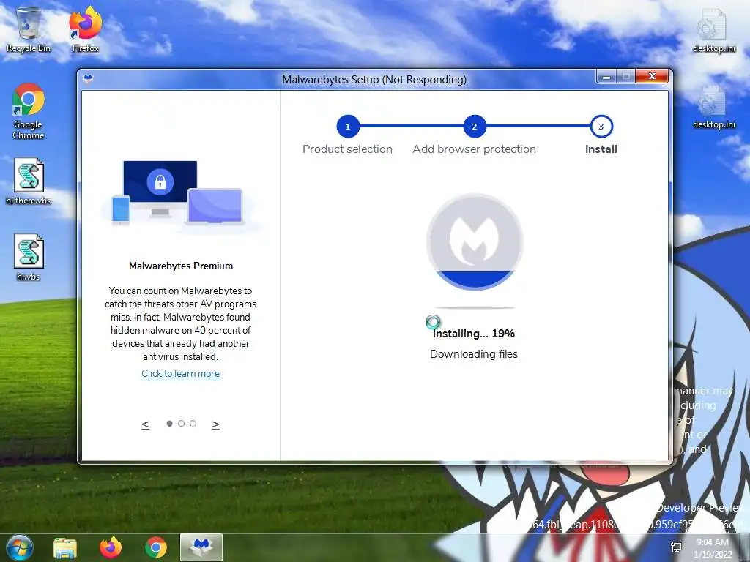Follow the Click to learn more link
Image resolution: width=750 pixels, height=562 pixels.
[180, 374]
